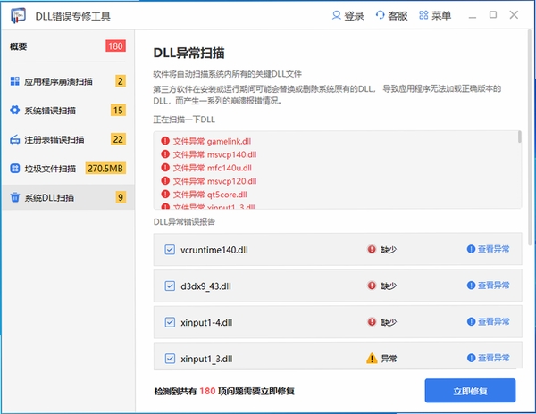Image resolution: width=536 pixels, height=414 pixels.
Task: Click the 垃圾文件扫描 sidebar icon
Action: pyautogui.click(x=14, y=169)
